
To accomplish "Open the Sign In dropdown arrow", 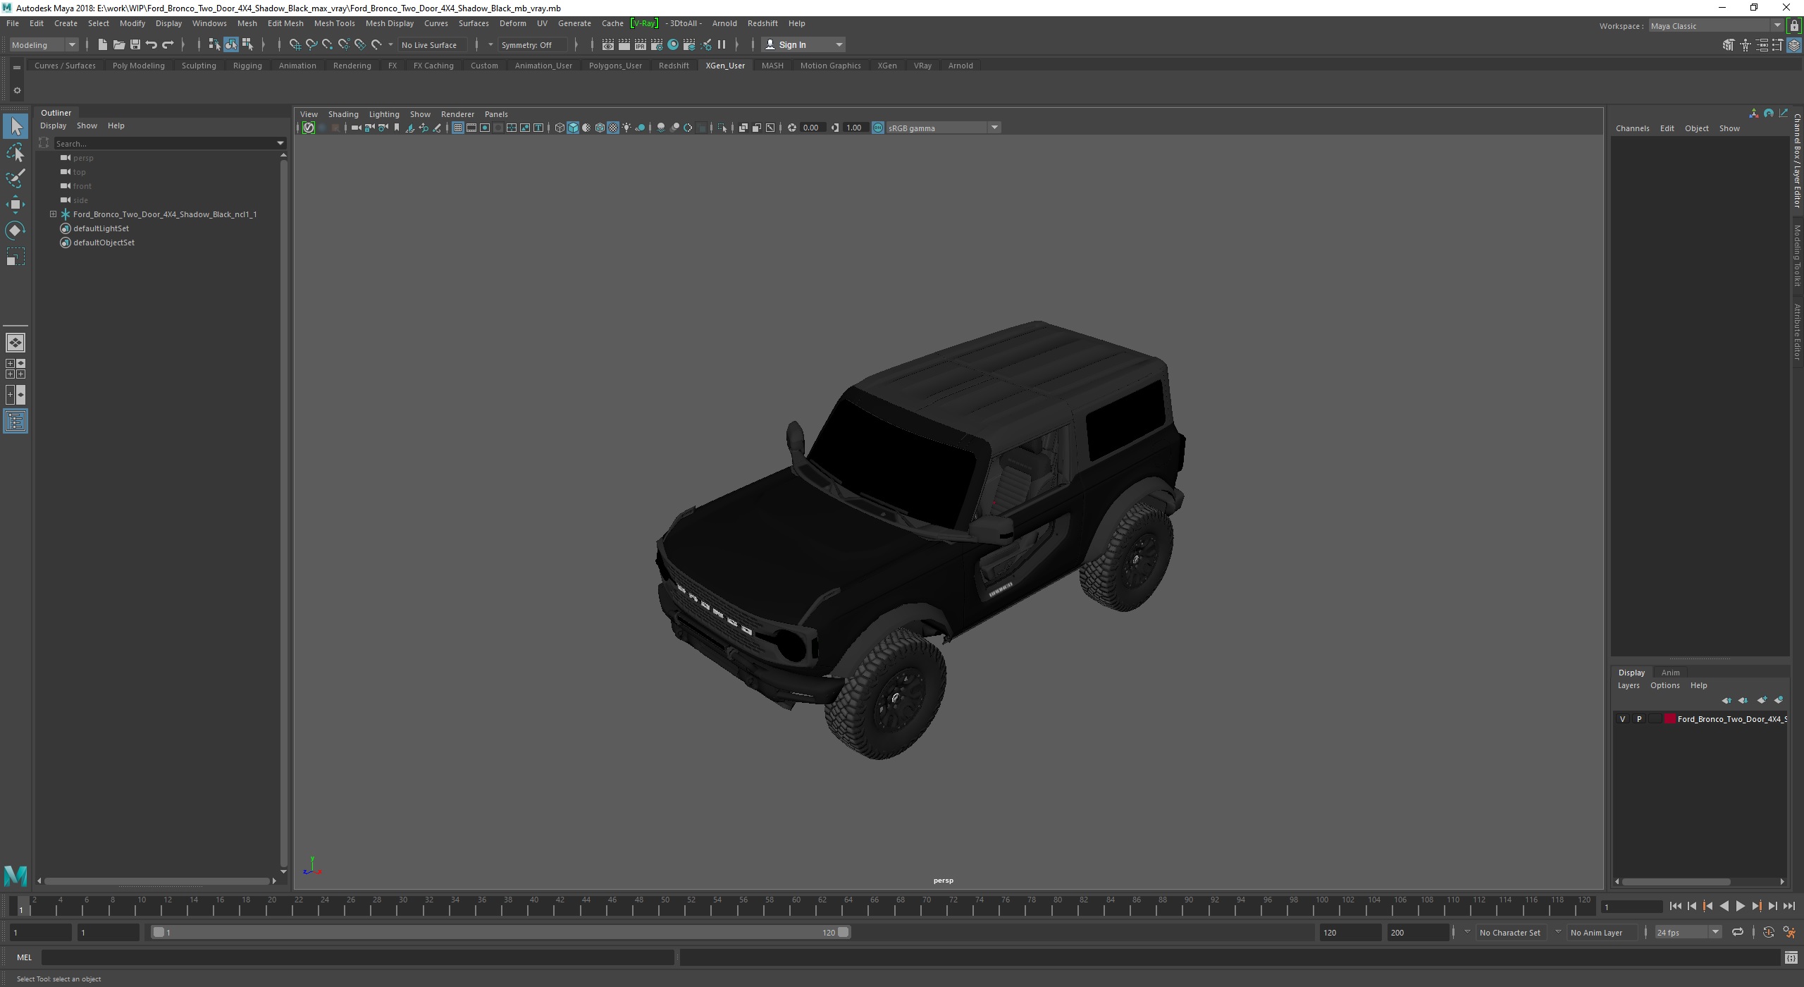I will click(x=839, y=44).
